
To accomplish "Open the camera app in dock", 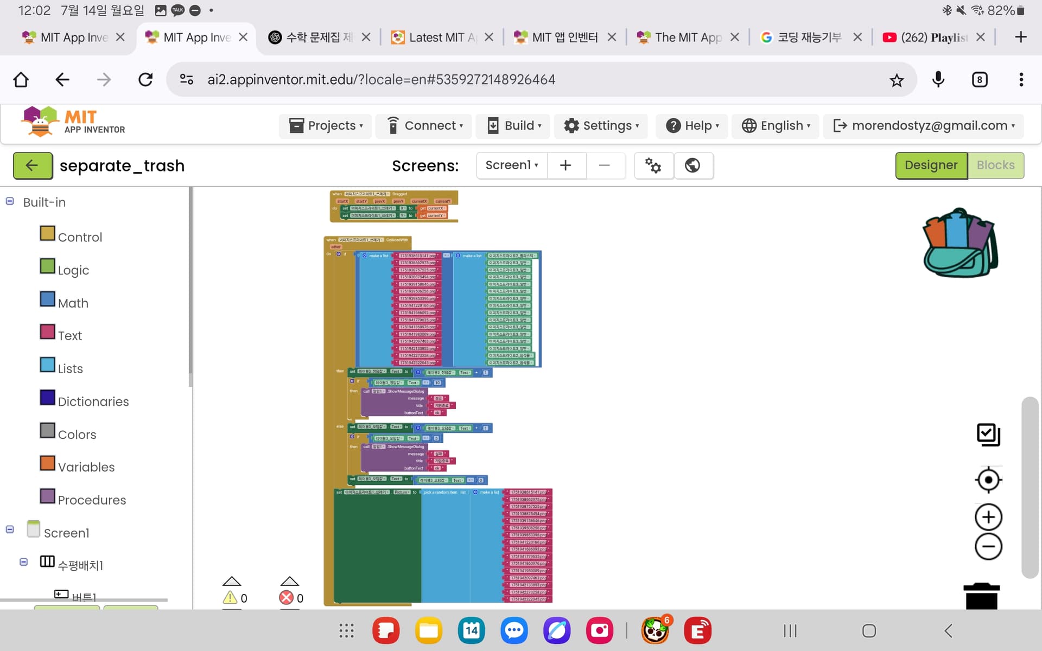I will (x=600, y=630).
